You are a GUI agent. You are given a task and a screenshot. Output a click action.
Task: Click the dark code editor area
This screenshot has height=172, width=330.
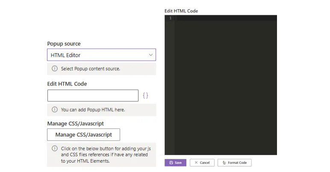(221, 85)
